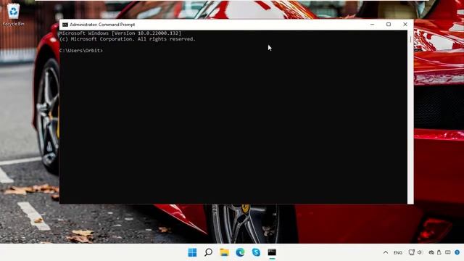Open Skype from the taskbar
The width and height of the screenshot is (464, 261).
coord(256,252)
